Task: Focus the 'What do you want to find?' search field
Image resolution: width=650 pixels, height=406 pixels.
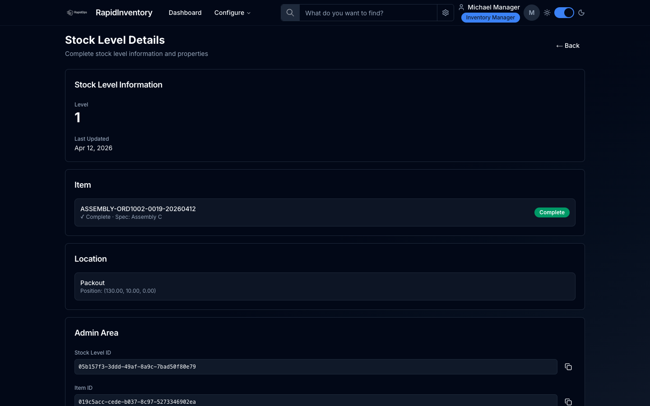Action: point(368,13)
